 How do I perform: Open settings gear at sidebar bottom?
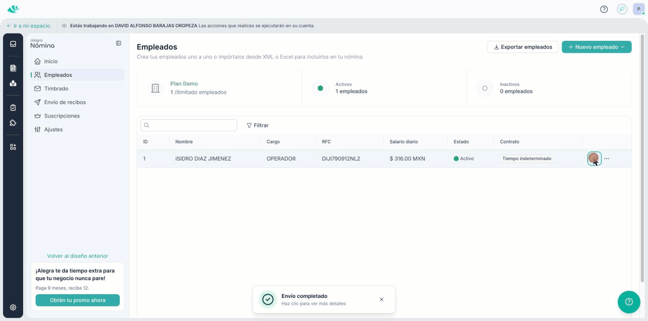coord(13,307)
